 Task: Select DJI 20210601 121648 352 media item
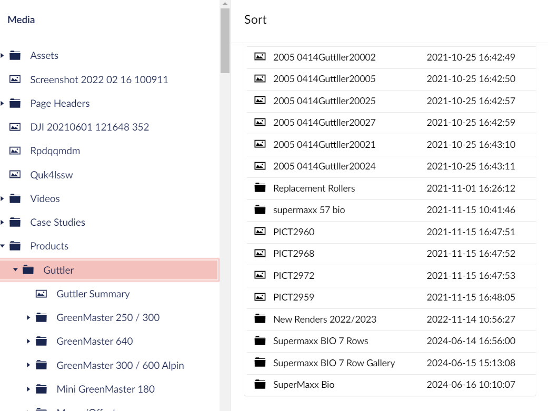89,127
